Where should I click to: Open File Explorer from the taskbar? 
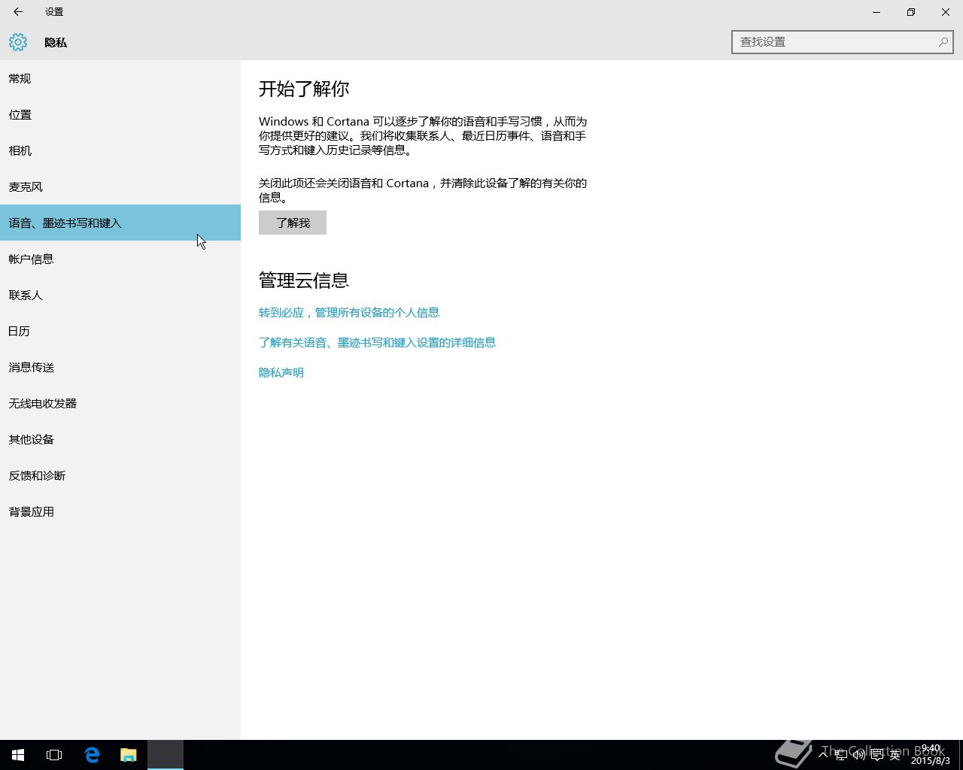(129, 755)
